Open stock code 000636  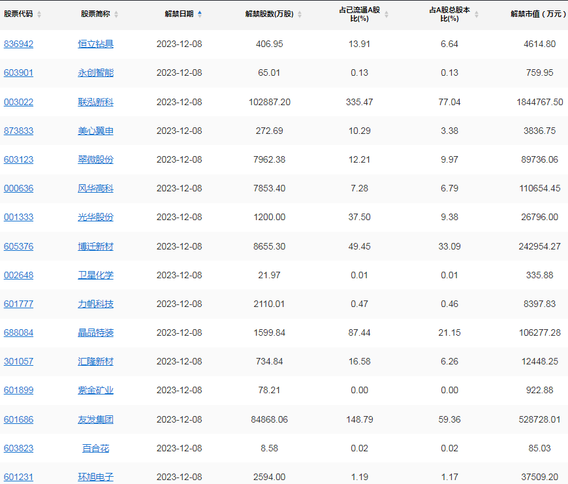click(x=18, y=188)
